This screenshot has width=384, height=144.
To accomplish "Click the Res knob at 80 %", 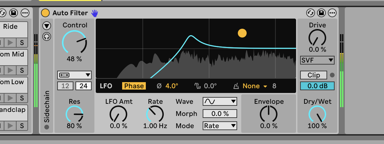I will 74,114.
